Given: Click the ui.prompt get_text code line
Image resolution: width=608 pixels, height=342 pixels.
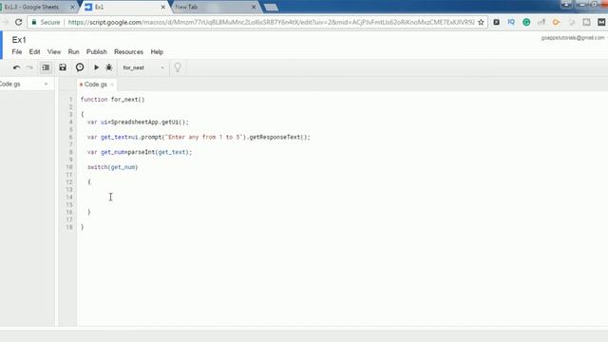Looking at the screenshot, I should click(x=199, y=137).
